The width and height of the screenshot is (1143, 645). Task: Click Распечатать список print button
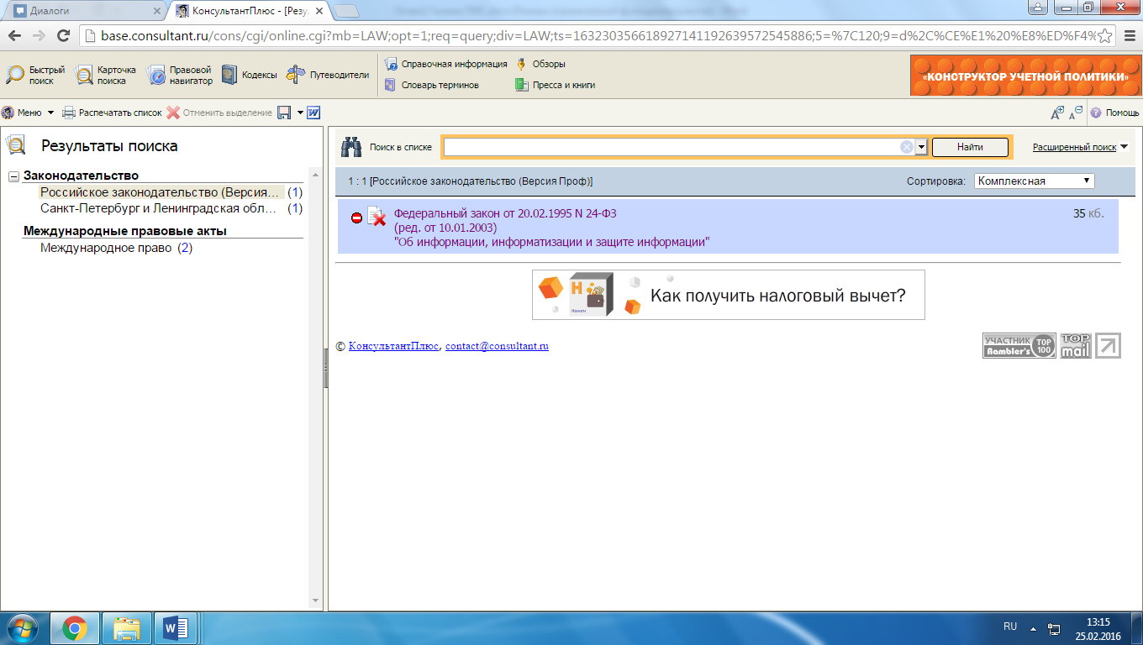point(112,113)
